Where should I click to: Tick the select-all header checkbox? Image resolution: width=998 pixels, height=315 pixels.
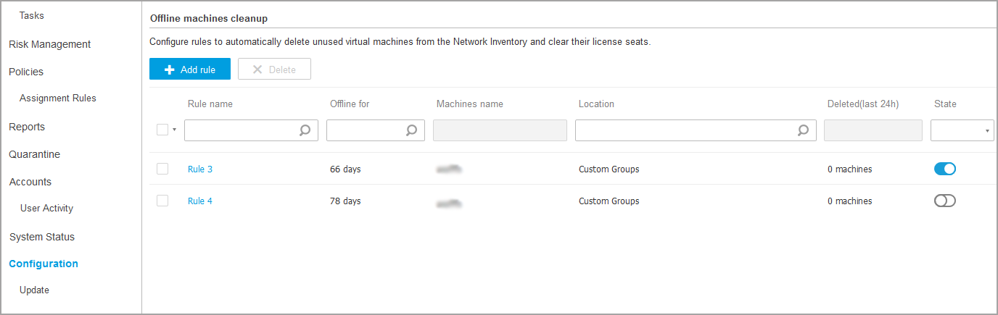tap(162, 130)
